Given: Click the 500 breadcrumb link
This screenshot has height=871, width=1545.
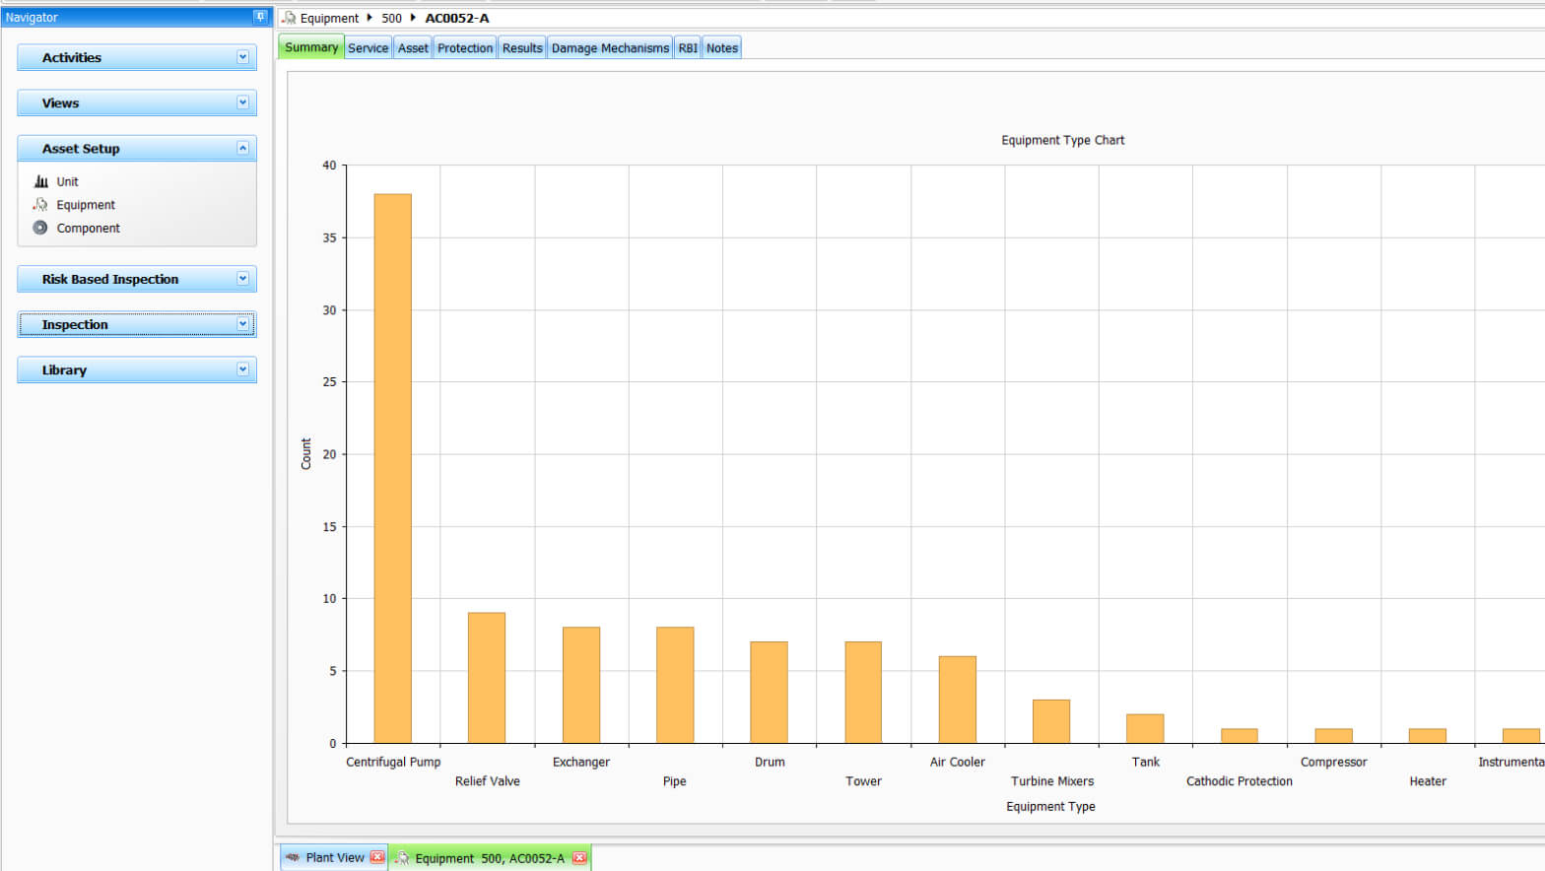Looking at the screenshot, I should [391, 18].
